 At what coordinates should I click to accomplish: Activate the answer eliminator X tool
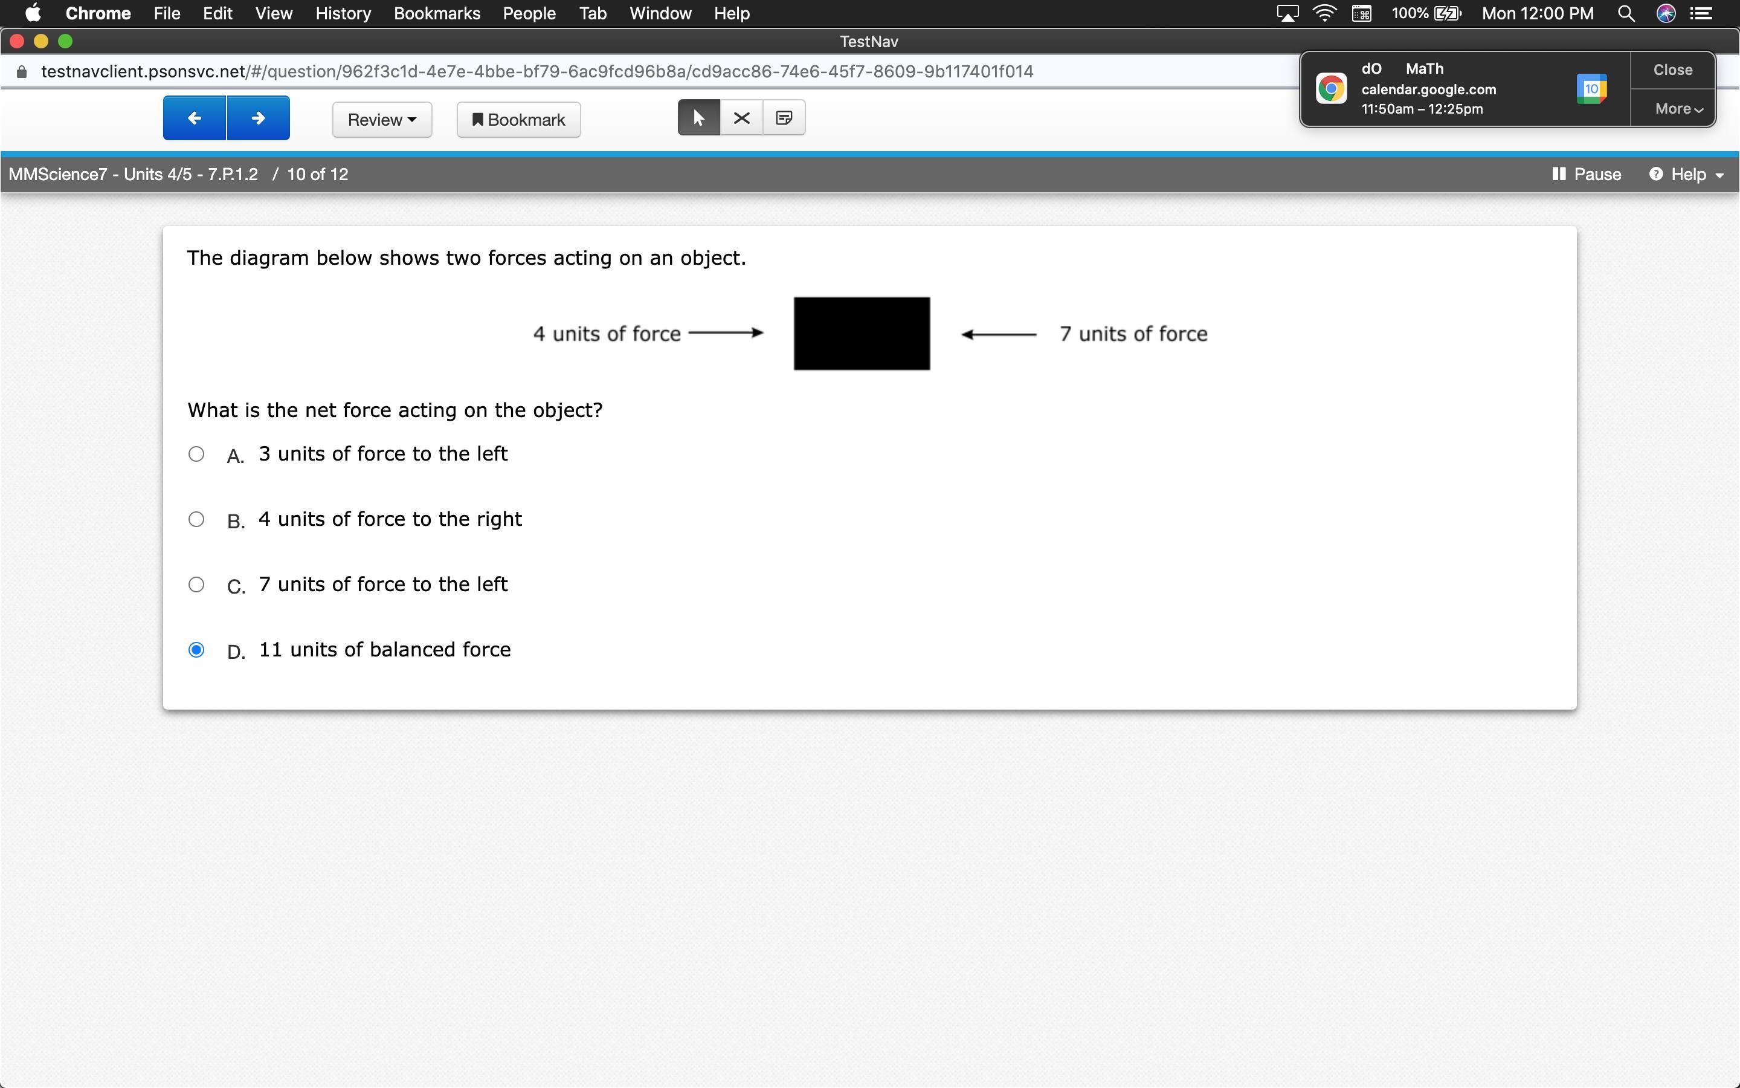click(x=741, y=118)
